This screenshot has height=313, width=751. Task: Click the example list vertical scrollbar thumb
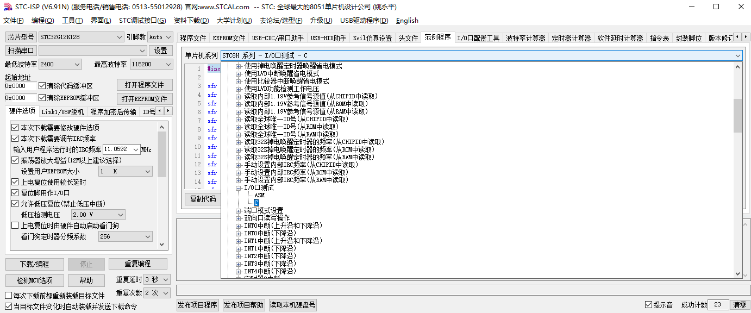click(x=737, y=116)
